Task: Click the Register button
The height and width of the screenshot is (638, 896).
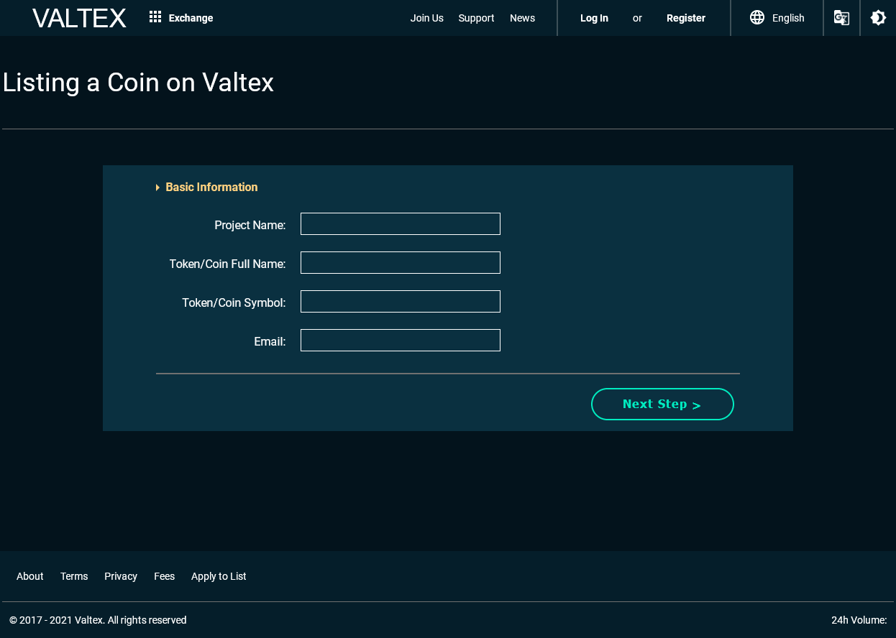Action: (x=686, y=18)
